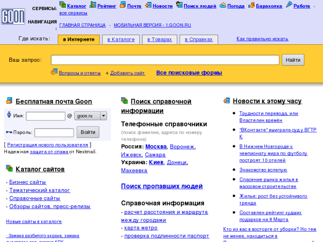Select Москва phone directory link
This screenshot has height=242, width=323.
156,147
